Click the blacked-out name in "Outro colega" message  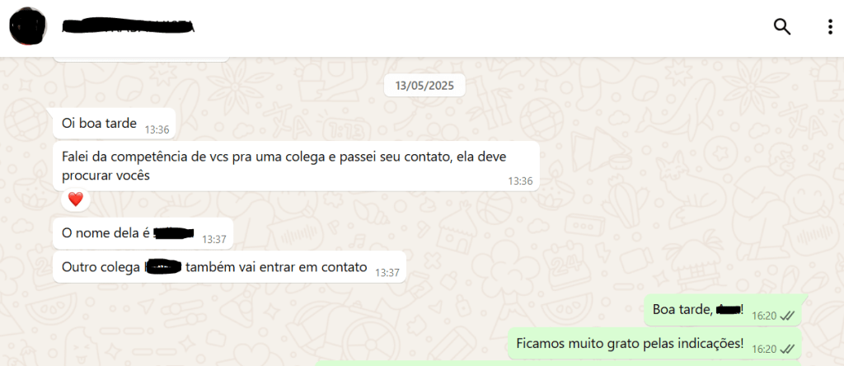[x=164, y=266]
